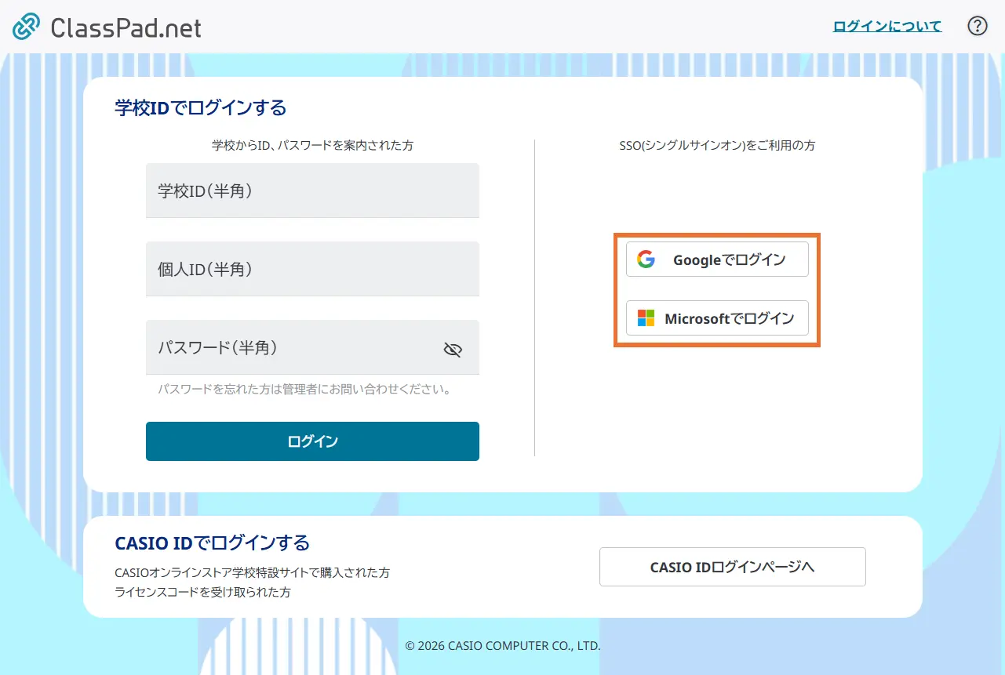Click the © 2026 CASIO COMPUTER copyright text
Screen dimensions: 1005x675
pos(503,646)
